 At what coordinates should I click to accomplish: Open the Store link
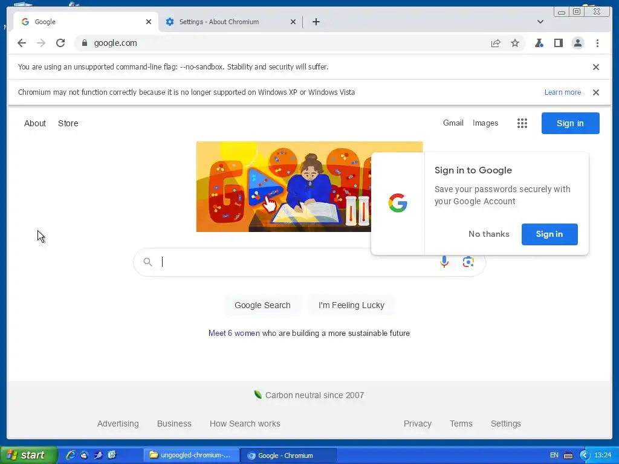(x=68, y=123)
